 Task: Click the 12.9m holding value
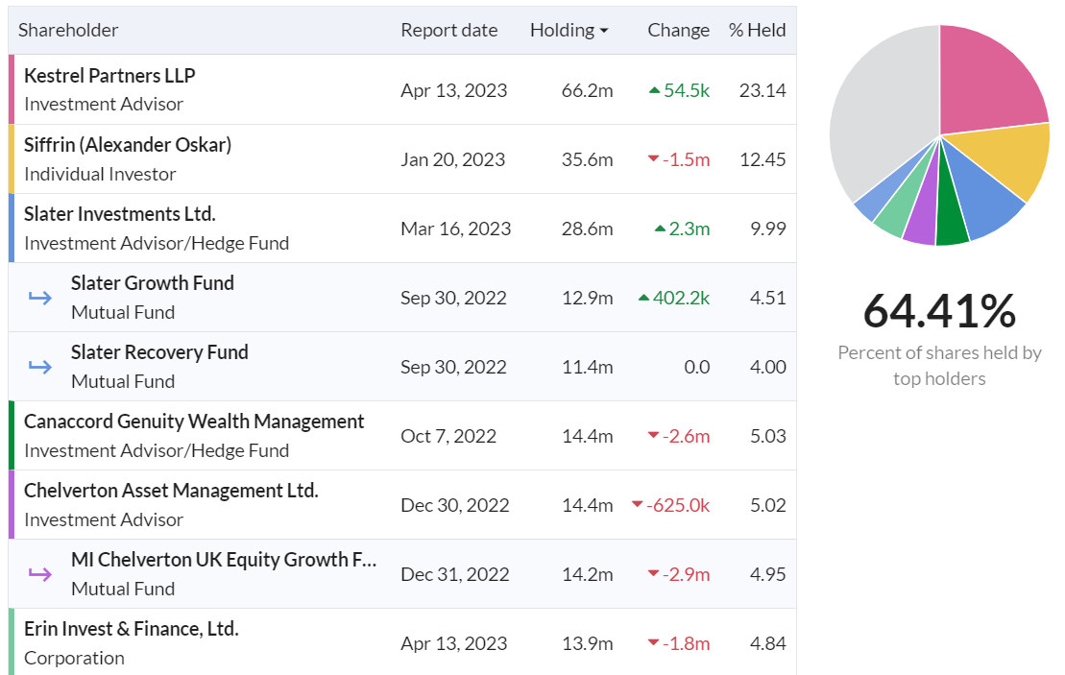[587, 298]
